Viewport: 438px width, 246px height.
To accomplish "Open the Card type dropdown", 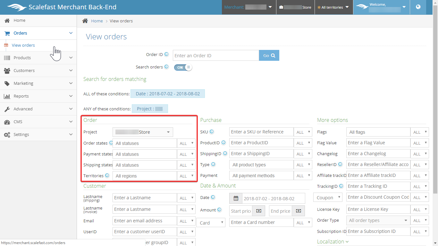I will coord(211,223).
